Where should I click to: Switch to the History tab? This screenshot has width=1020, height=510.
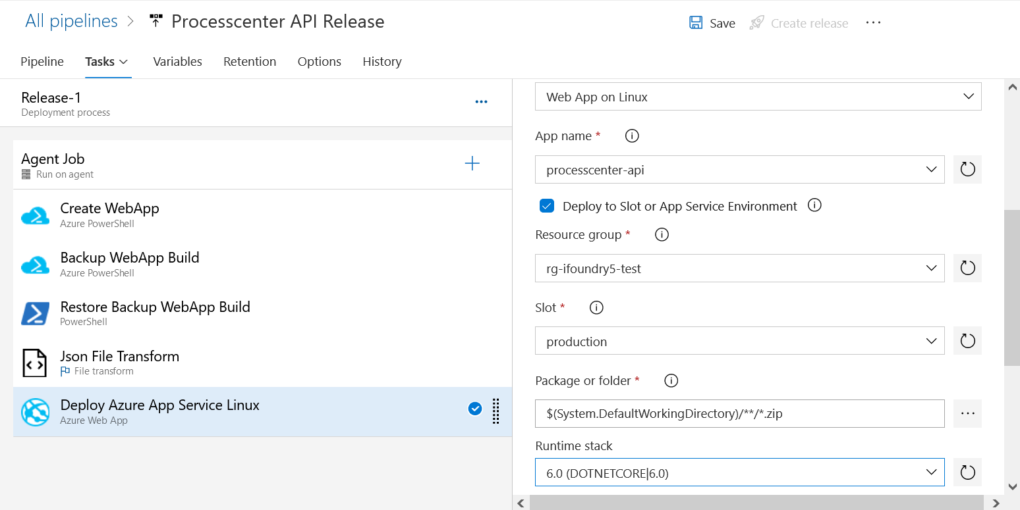tap(382, 61)
